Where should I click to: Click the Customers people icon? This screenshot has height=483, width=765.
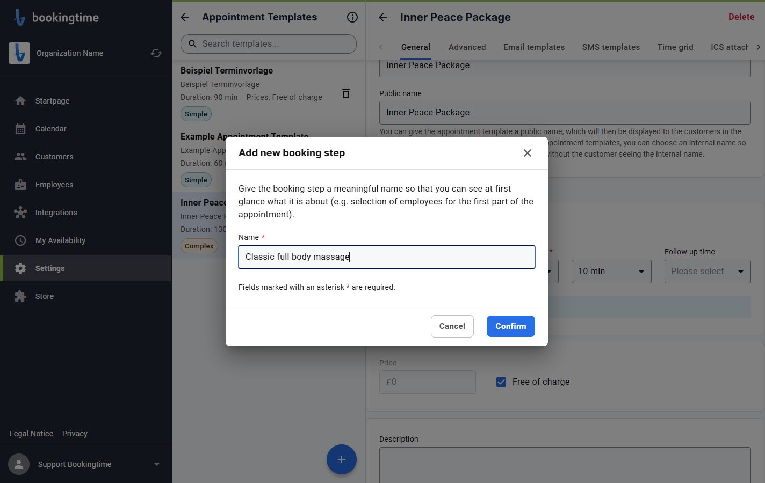coord(20,157)
